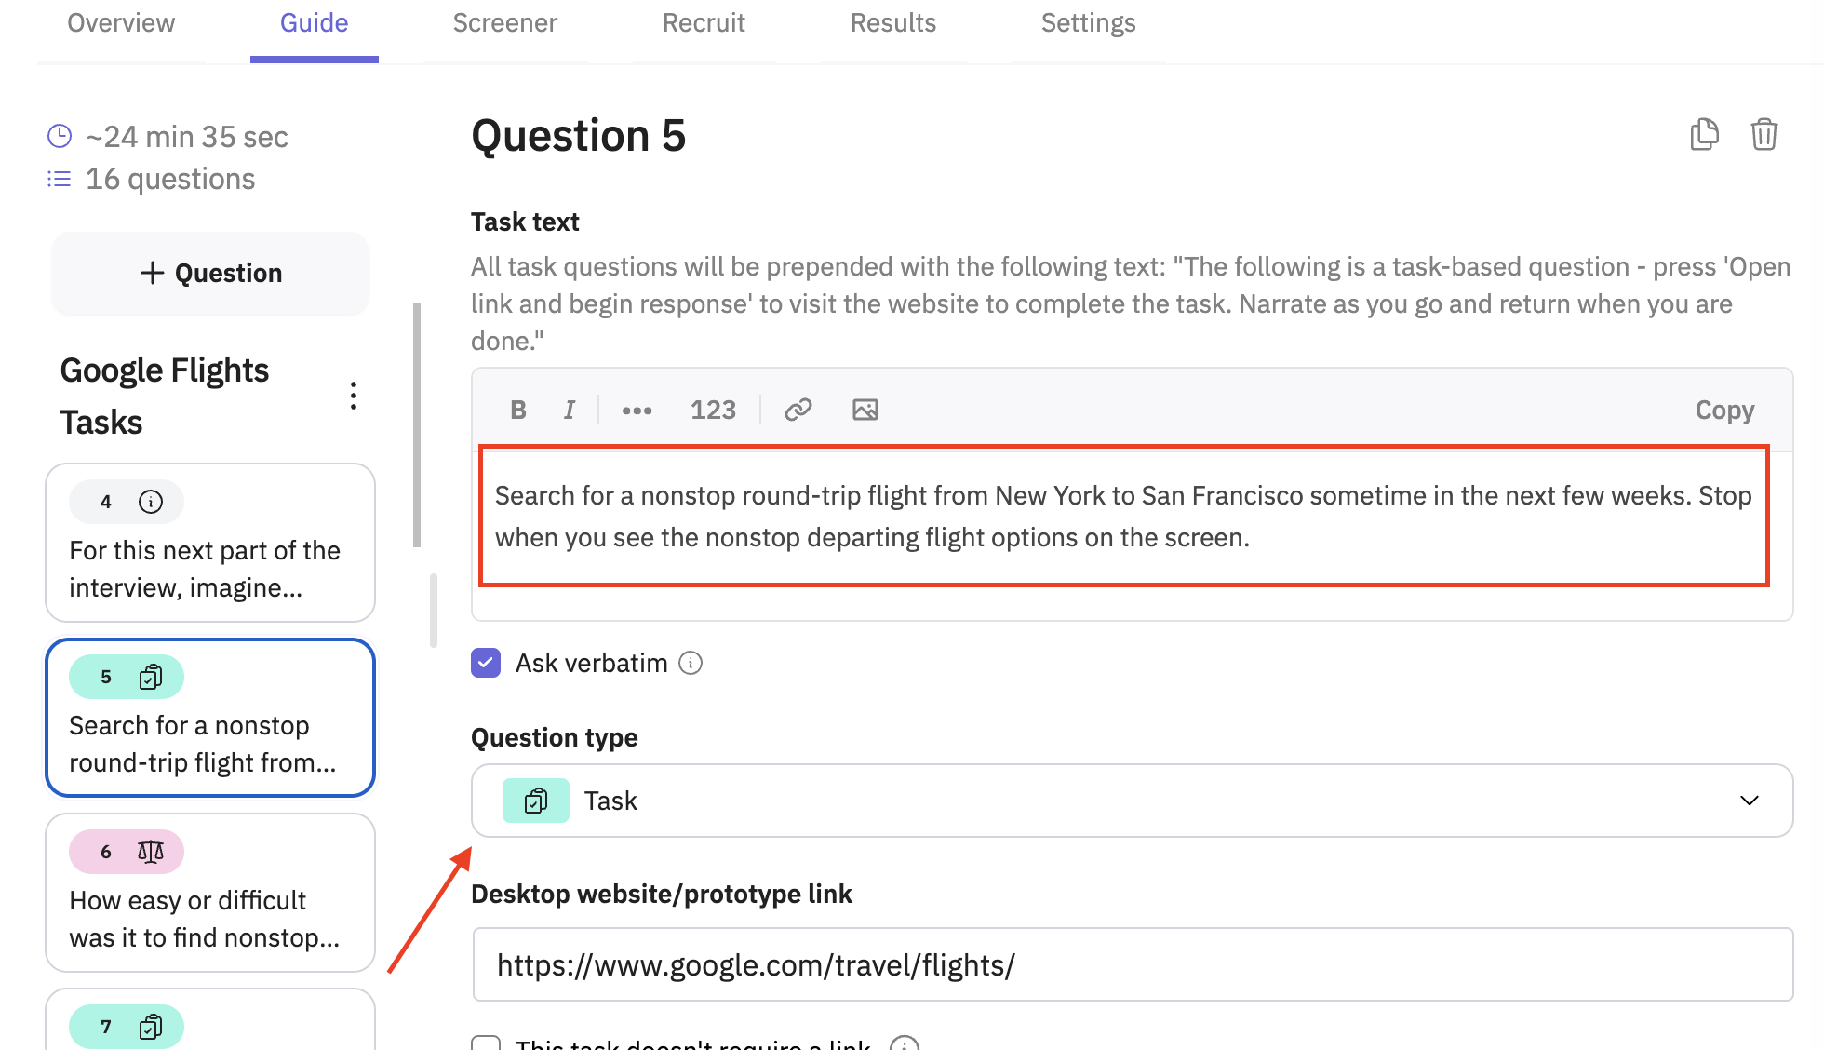Toggle italic formatting in task text editor

pyautogui.click(x=570, y=410)
